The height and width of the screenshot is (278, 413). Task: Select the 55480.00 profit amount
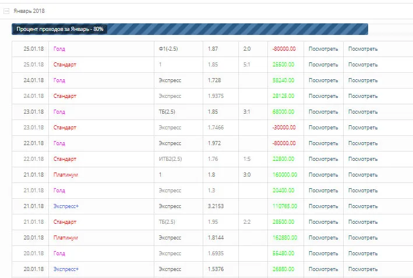click(284, 254)
